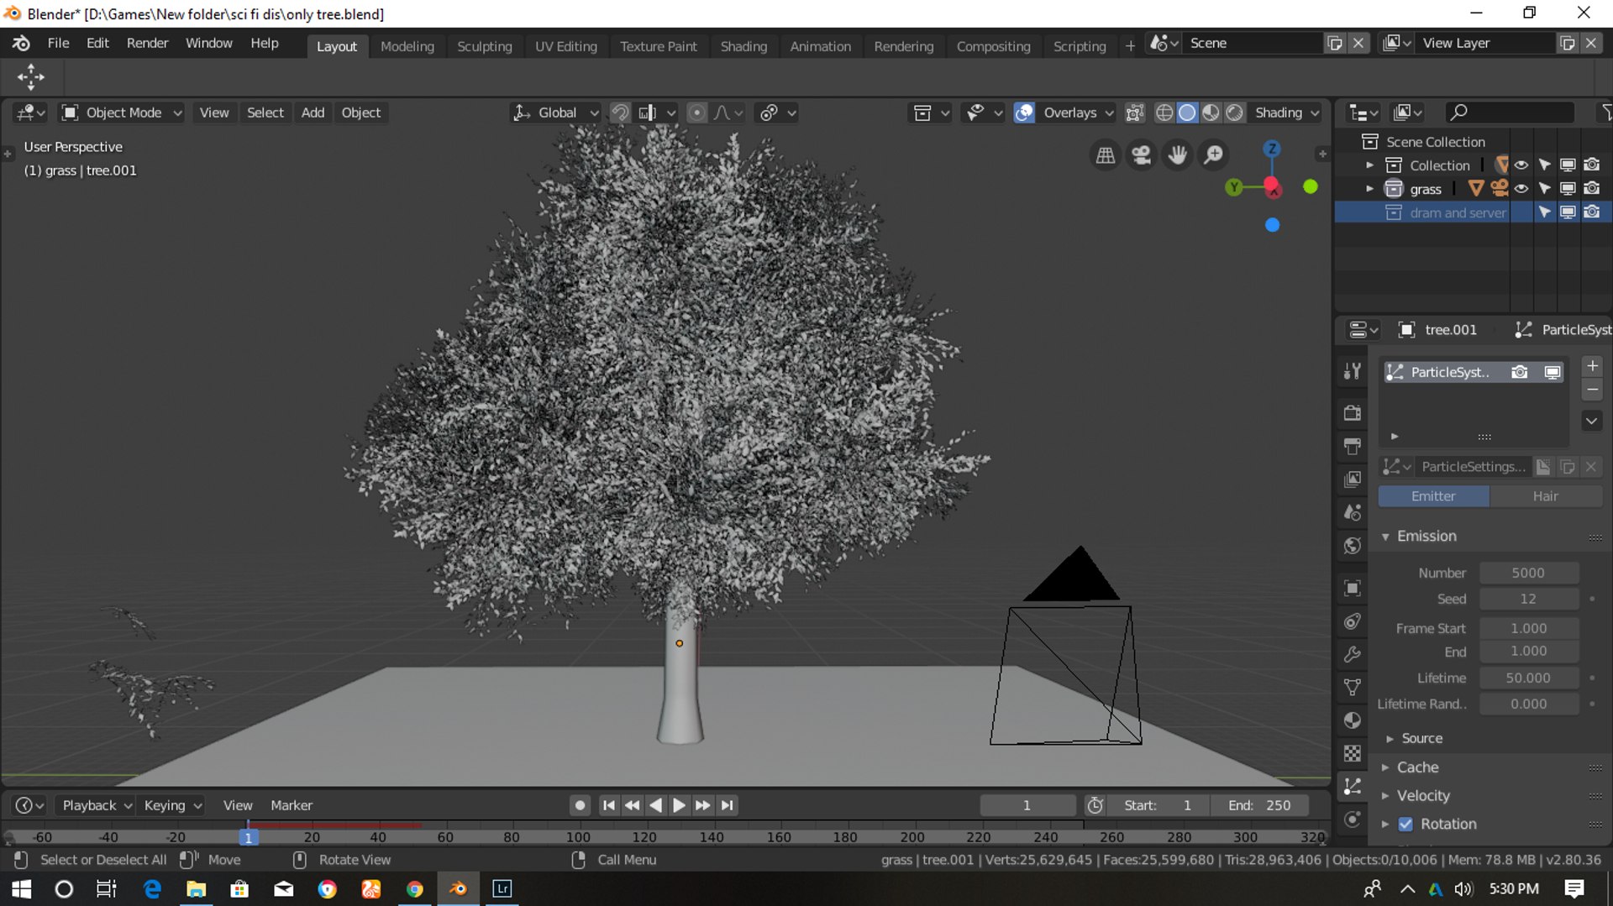
Task: Remove the selected particle system slot
Action: click(x=1592, y=390)
